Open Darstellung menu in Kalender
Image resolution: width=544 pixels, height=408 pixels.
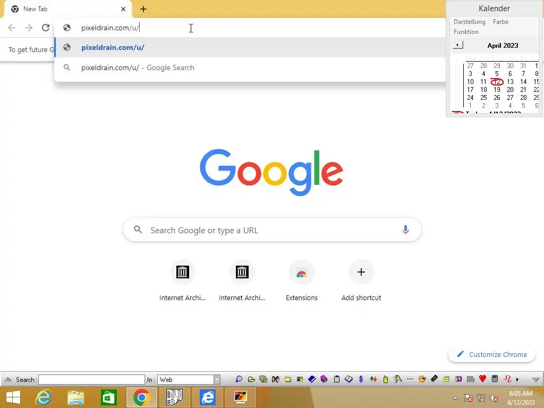tap(470, 21)
